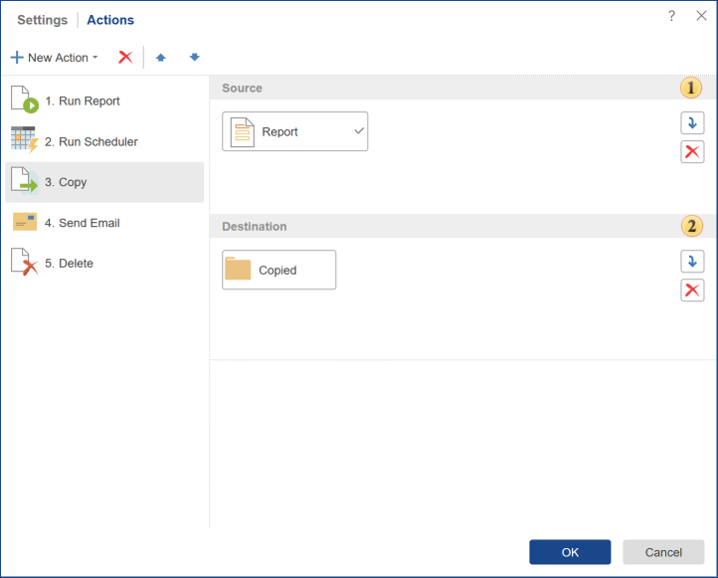Open the New Action dropdown

click(x=55, y=58)
